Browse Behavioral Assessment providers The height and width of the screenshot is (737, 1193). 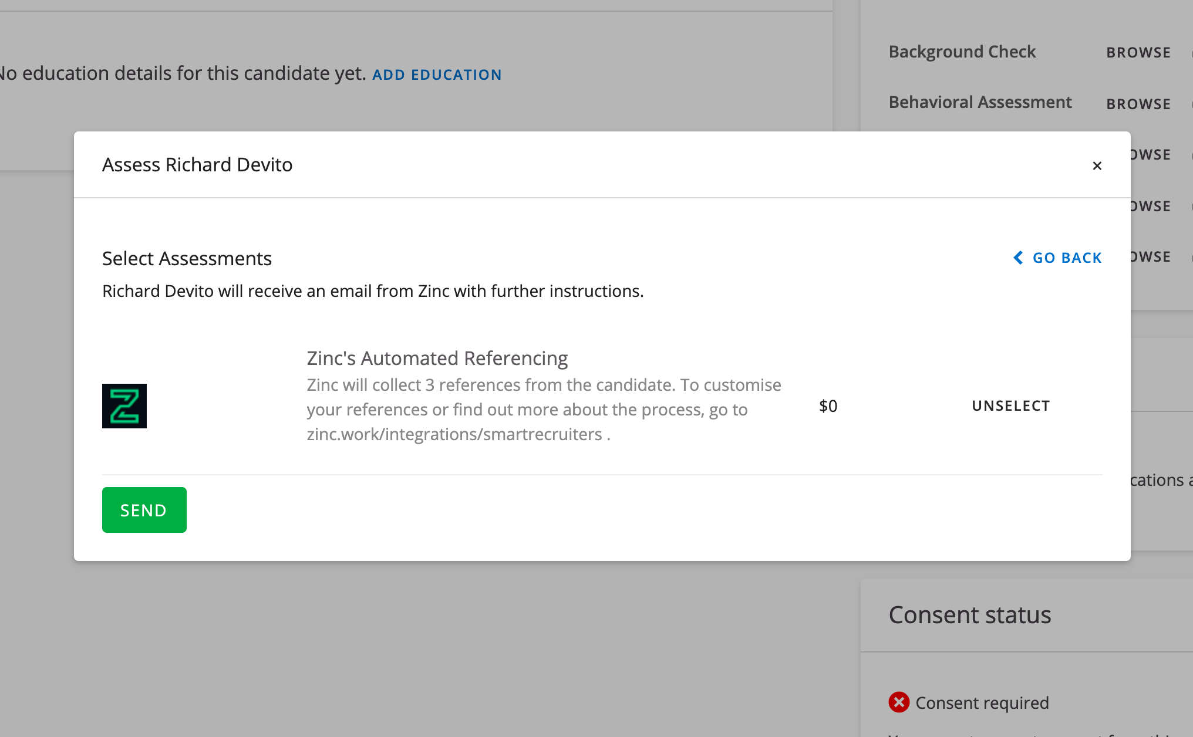coord(1138,104)
